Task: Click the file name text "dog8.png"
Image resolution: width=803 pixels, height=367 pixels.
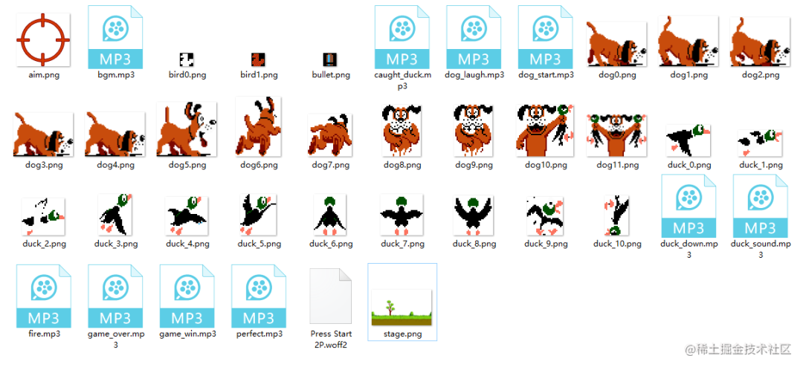Action: click(x=402, y=165)
